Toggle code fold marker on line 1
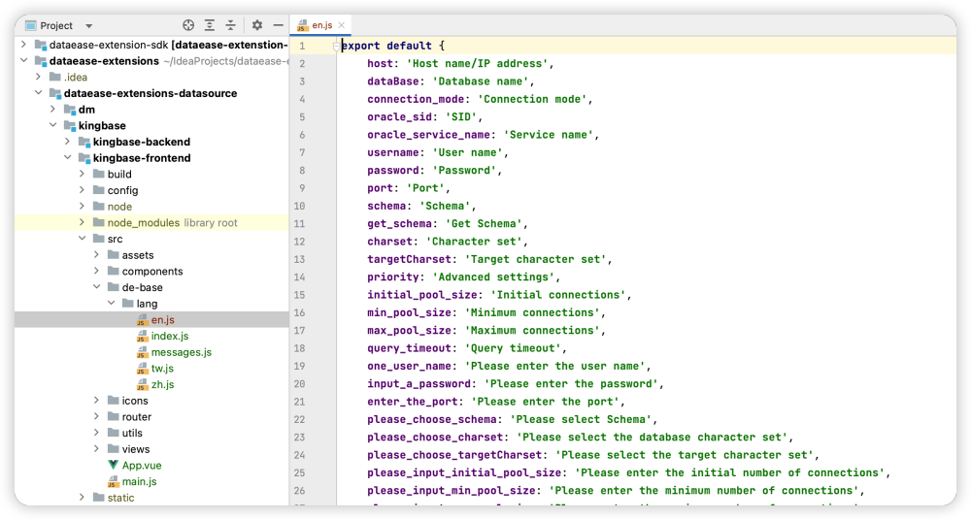 (x=336, y=46)
